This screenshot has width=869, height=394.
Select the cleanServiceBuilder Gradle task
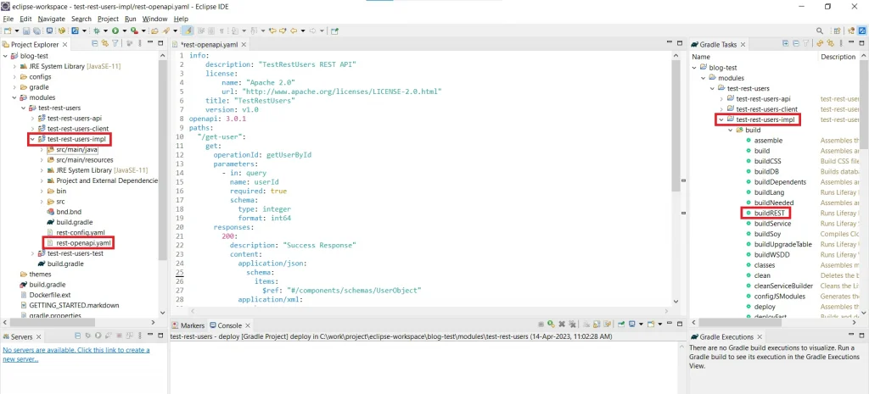[783, 286]
